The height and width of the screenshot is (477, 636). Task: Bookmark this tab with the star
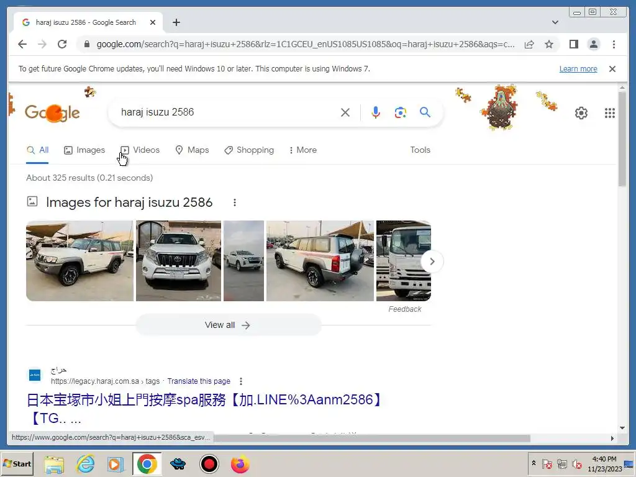(x=549, y=44)
